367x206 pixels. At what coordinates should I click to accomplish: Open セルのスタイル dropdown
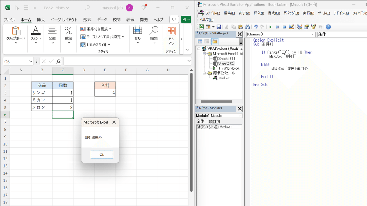point(95,45)
